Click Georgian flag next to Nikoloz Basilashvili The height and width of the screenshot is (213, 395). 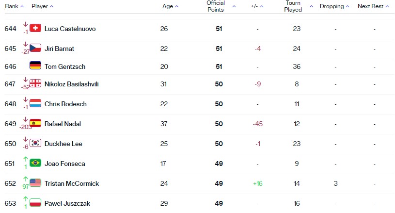(35, 83)
